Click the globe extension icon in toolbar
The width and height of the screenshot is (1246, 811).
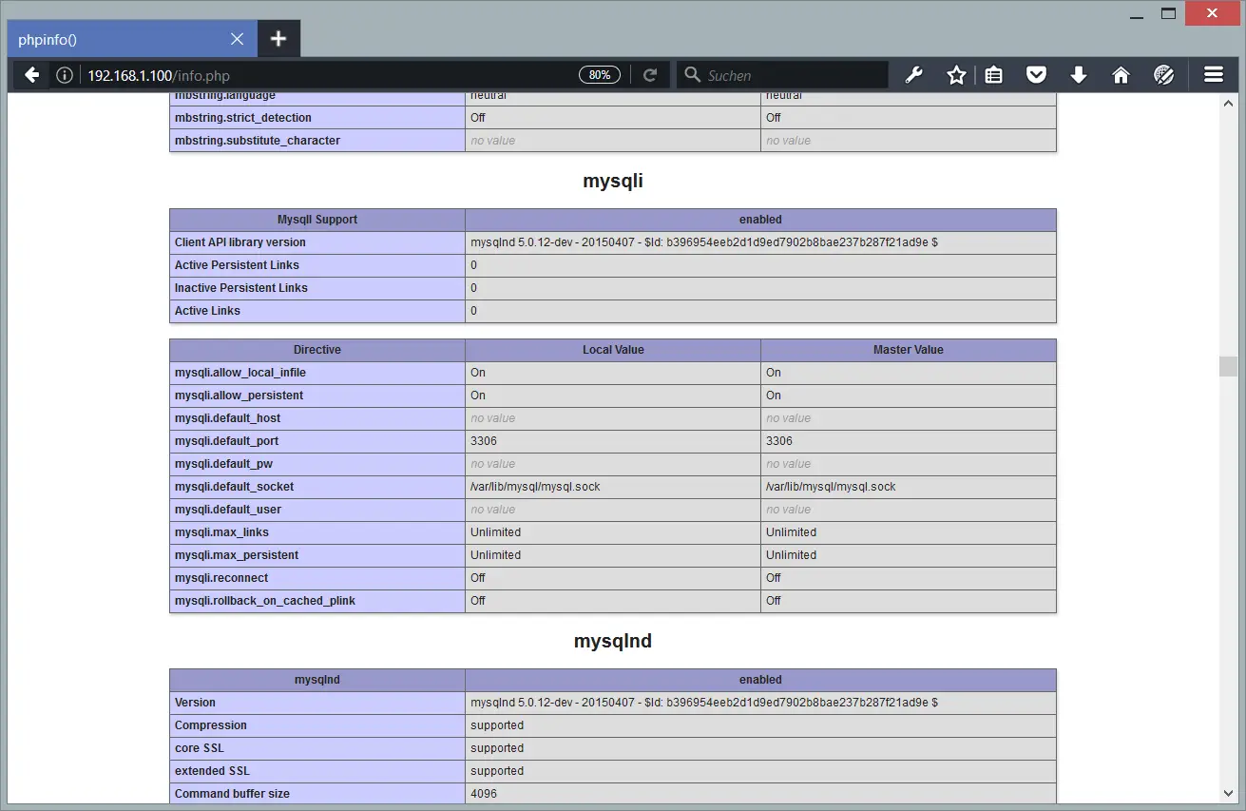click(x=1164, y=75)
